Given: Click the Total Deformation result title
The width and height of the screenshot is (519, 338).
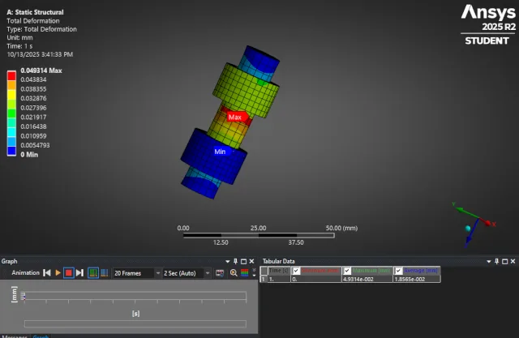Looking at the screenshot, I should coord(33,21).
